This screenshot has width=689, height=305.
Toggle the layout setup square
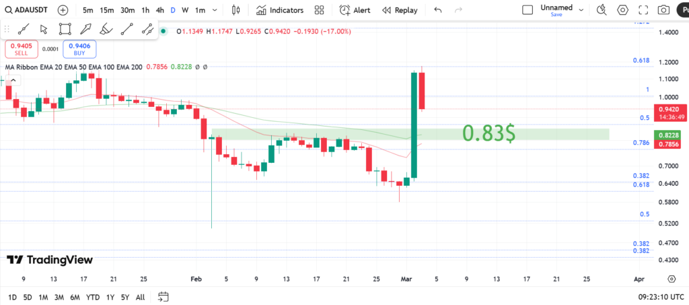pos(528,10)
